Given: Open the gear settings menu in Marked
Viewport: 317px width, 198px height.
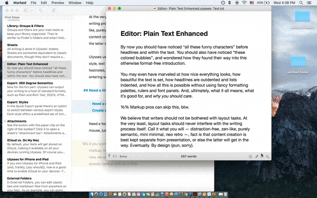Looking at the screenshot, I should 267,157.
